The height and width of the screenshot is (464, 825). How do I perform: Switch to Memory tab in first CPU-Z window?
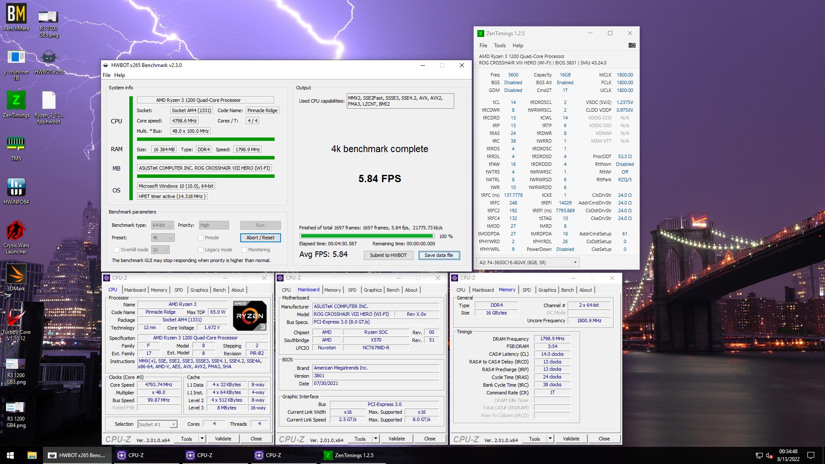(159, 290)
